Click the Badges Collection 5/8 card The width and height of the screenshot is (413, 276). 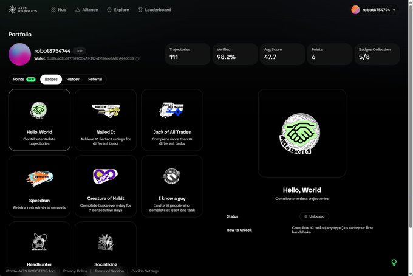pos(377,54)
